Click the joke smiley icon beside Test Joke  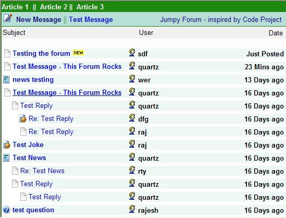click(7, 144)
